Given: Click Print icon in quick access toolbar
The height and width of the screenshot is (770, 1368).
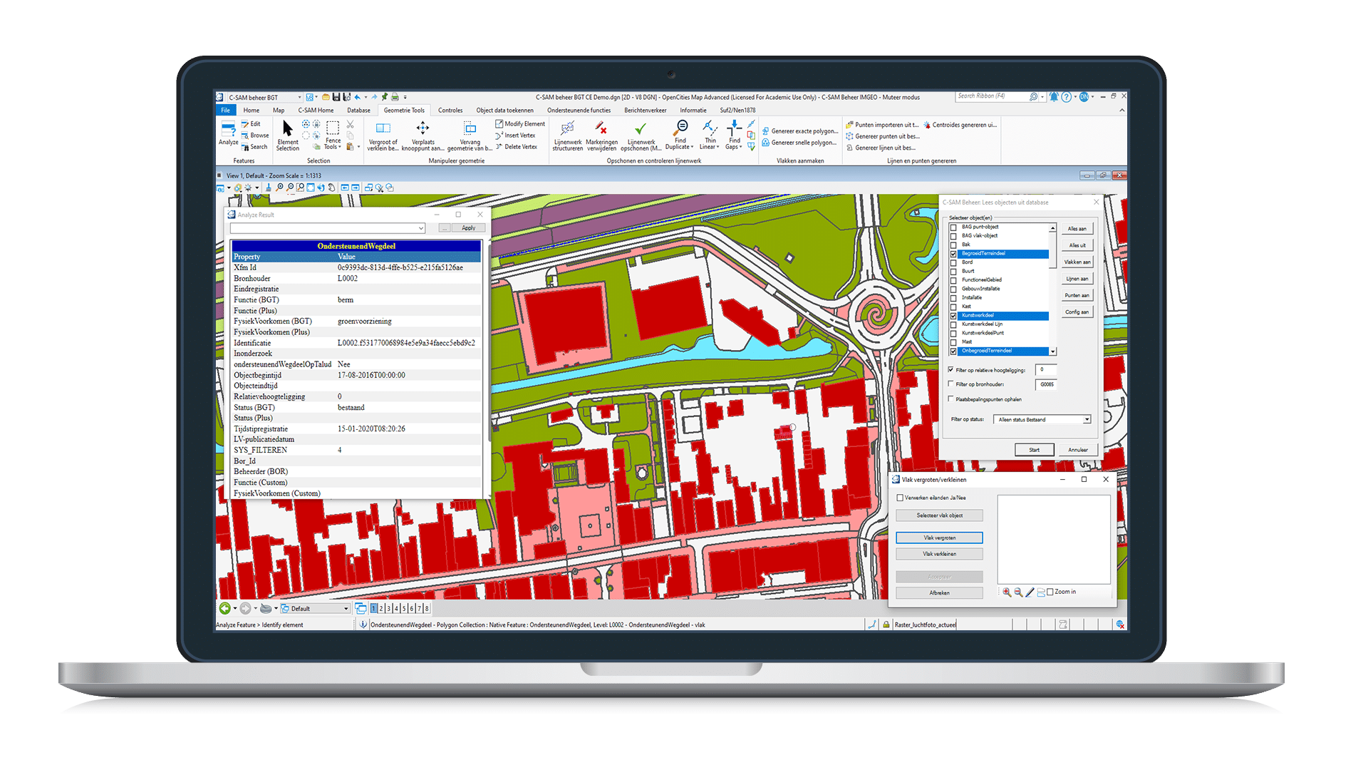Looking at the screenshot, I should pyautogui.click(x=394, y=97).
